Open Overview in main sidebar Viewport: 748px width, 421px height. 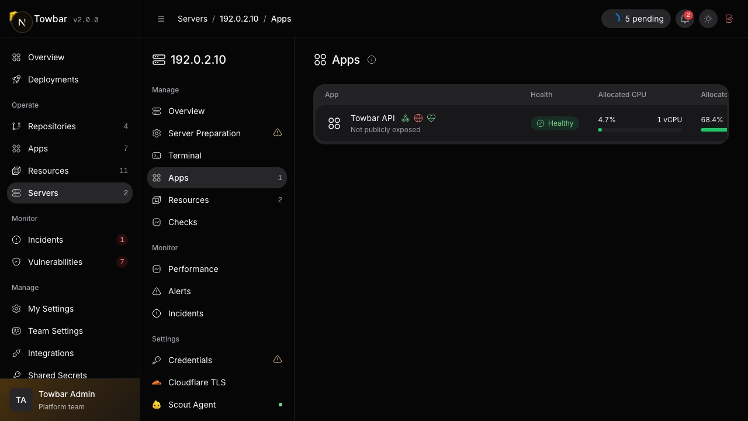coord(70,57)
